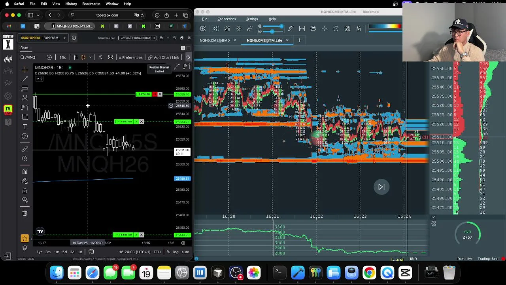Viewport: 506px width, 285px height.
Task: Adjust Bookmap contrast lower slider
Action: tap(273, 31)
